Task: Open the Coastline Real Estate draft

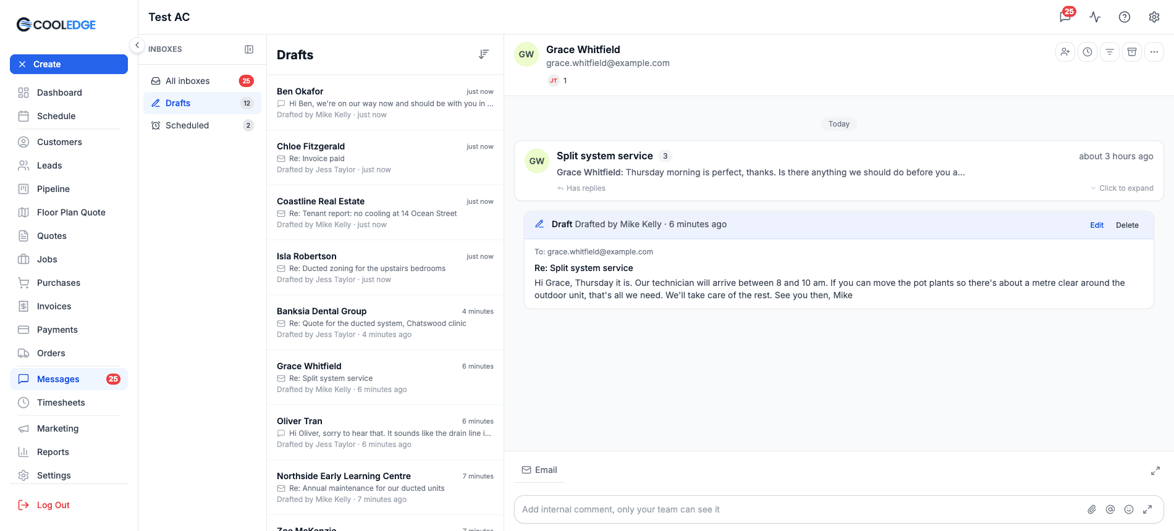Action: click(x=385, y=212)
